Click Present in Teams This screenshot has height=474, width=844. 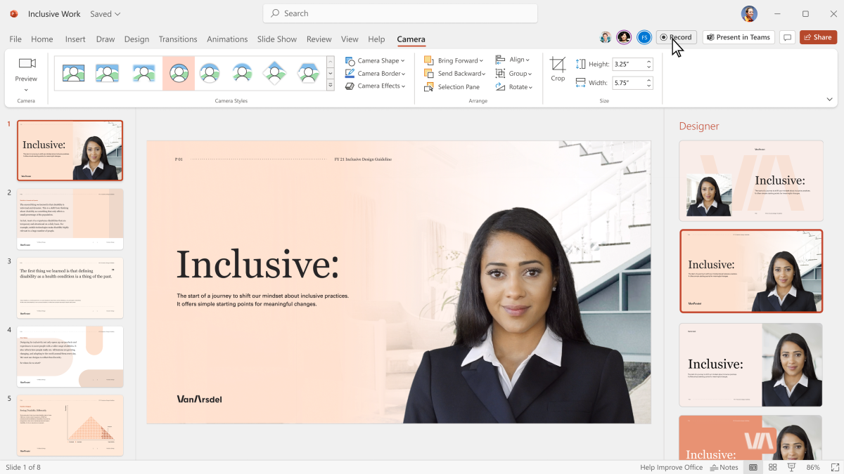(x=738, y=37)
